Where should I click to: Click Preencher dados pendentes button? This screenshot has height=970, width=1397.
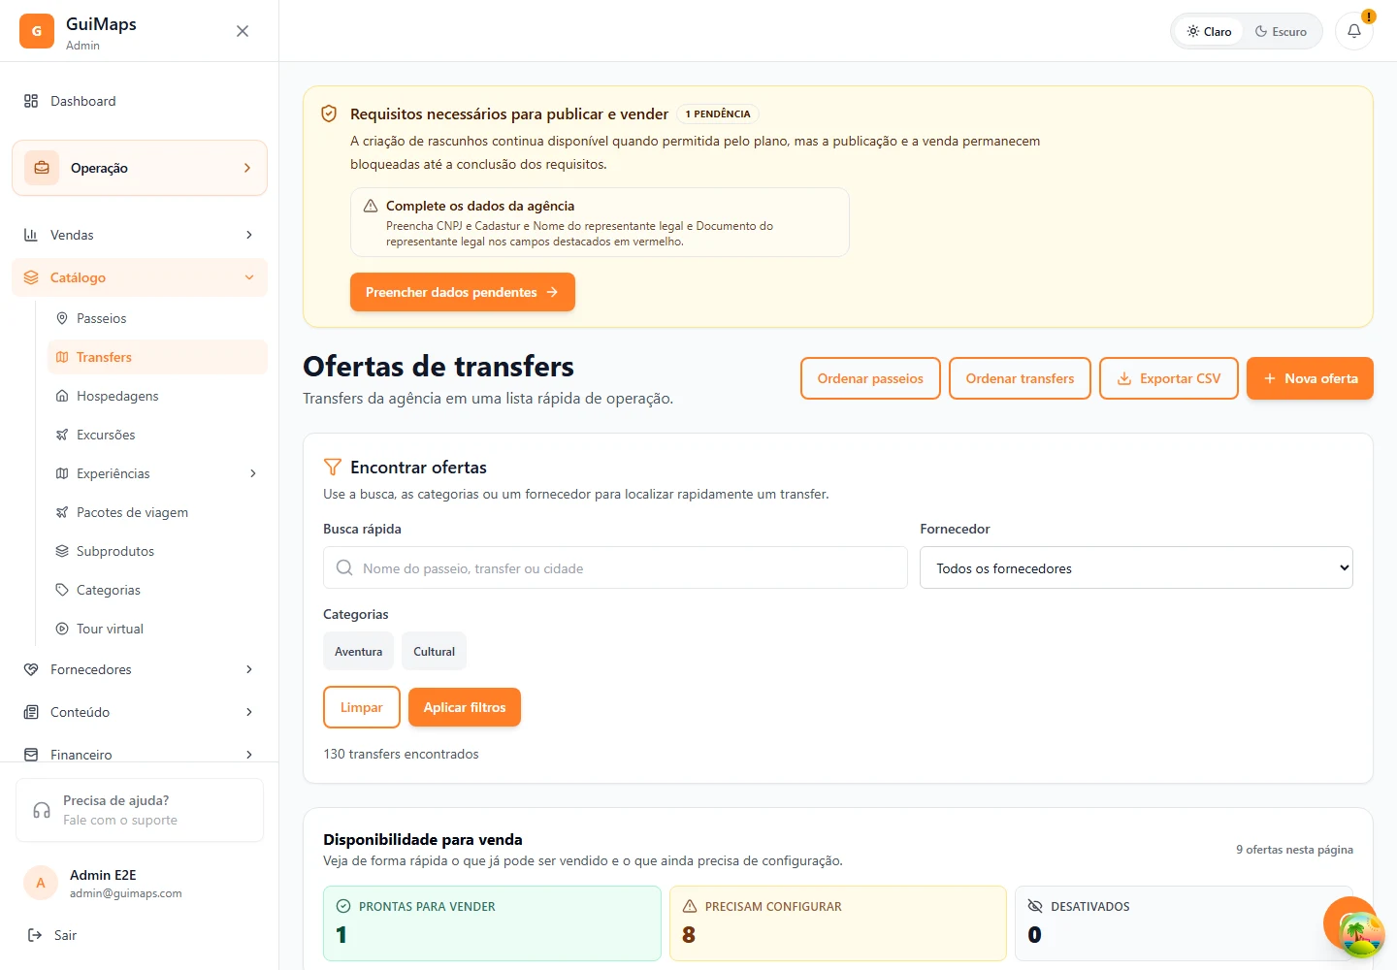463,292
